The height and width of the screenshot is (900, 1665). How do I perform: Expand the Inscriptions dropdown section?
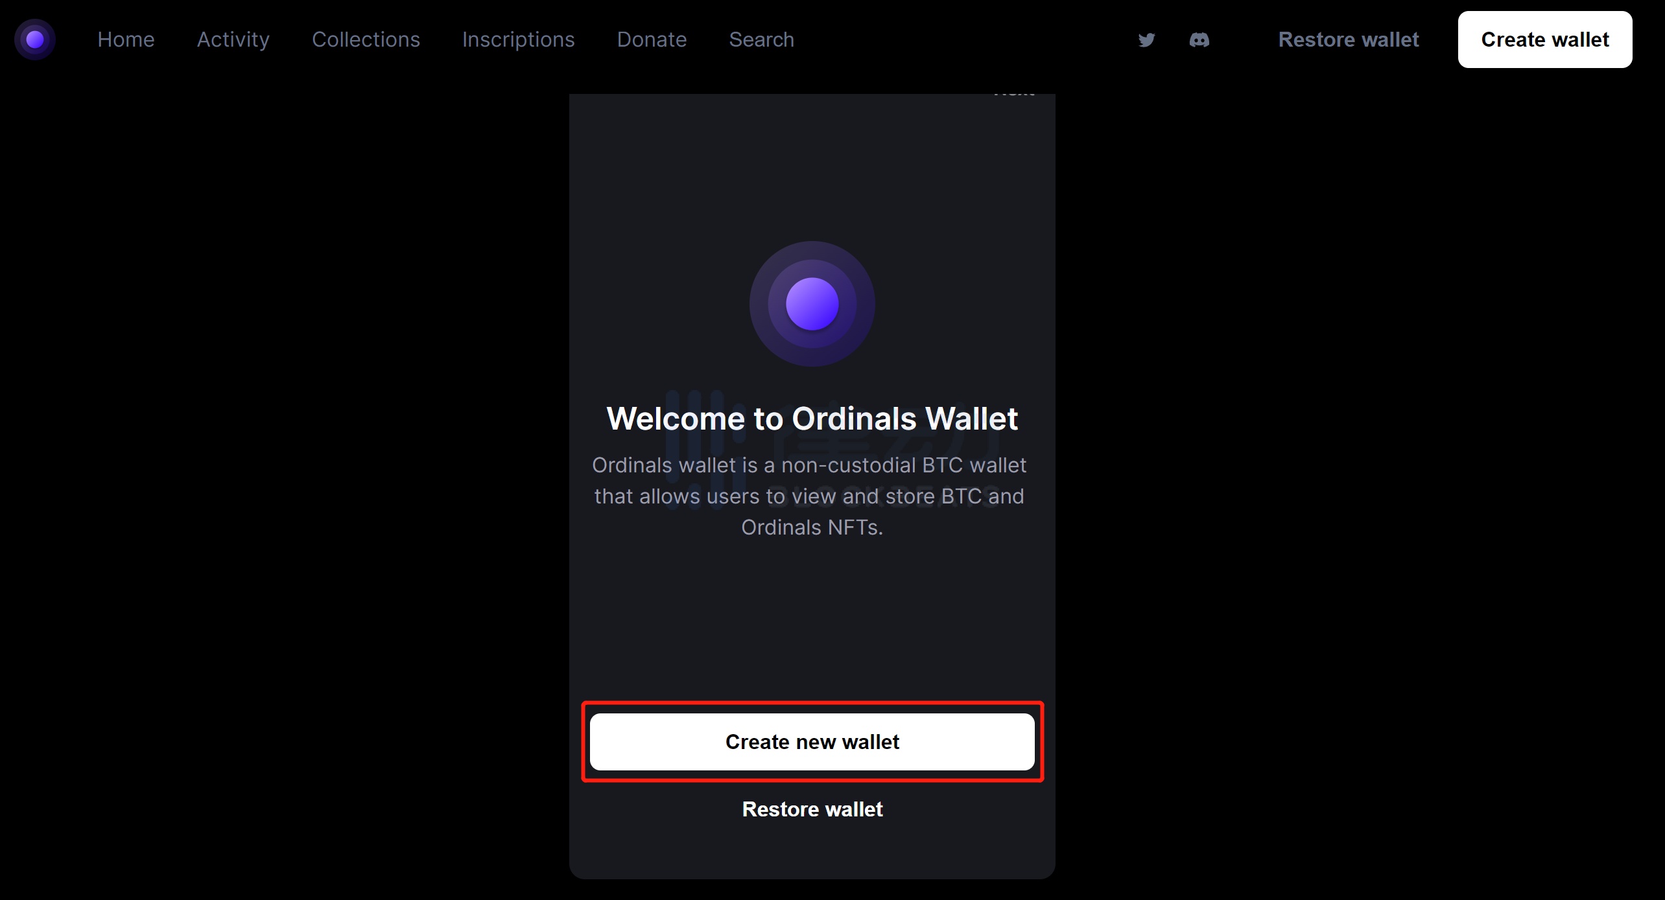[517, 39]
